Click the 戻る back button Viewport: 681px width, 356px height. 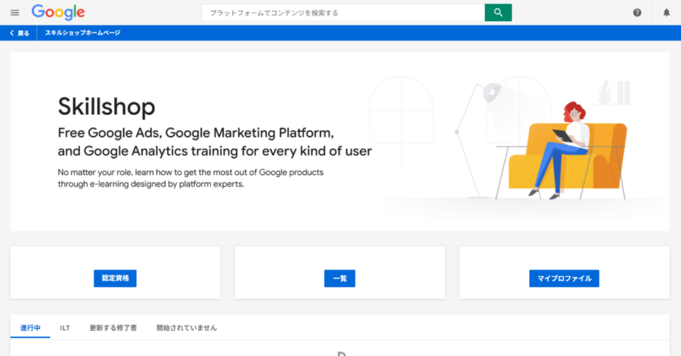click(x=19, y=33)
